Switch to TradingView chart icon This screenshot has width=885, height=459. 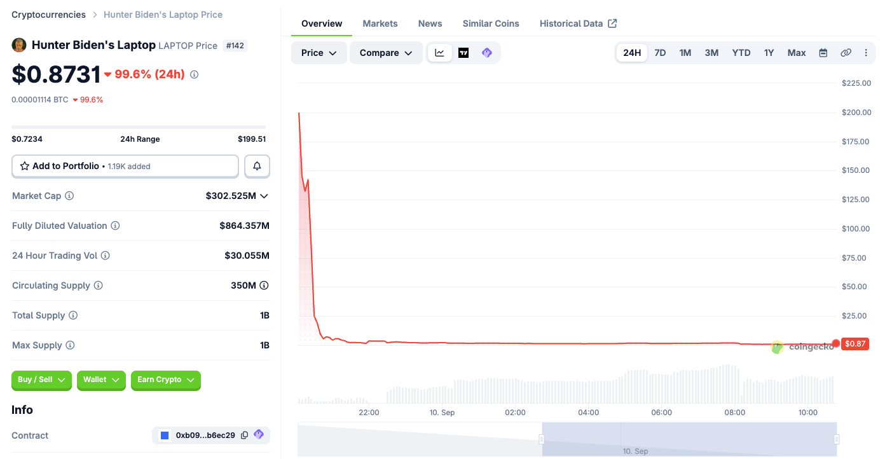coord(463,53)
